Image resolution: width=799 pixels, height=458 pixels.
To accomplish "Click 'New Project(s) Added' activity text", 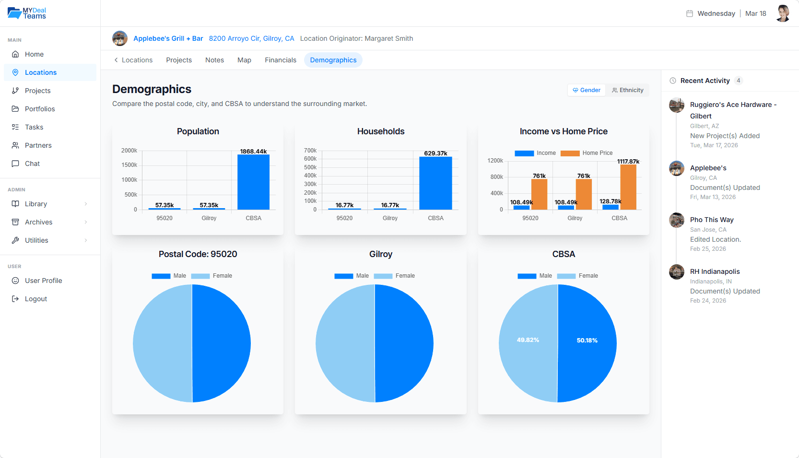I will point(725,136).
